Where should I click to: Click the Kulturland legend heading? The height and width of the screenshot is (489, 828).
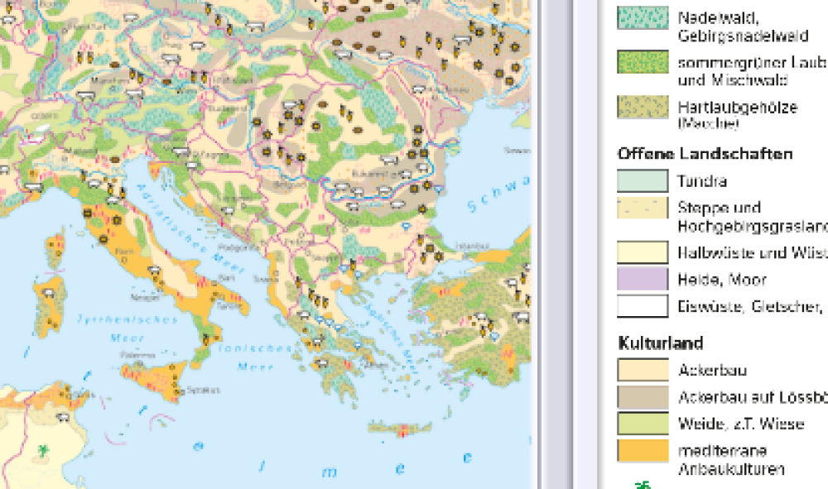pyautogui.click(x=661, y=343)
